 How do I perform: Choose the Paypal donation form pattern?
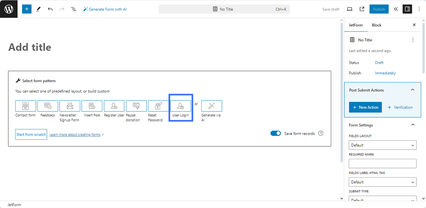136,106
